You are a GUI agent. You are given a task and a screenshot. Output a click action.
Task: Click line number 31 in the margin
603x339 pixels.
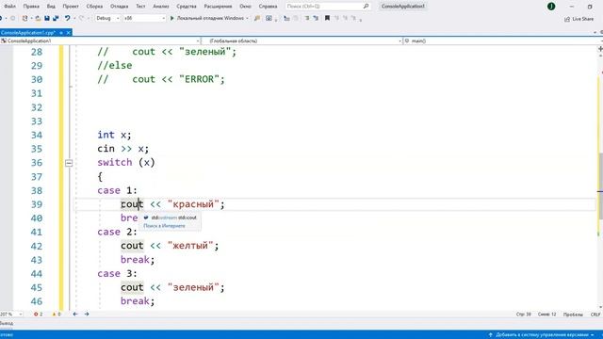(x=37, y=93)
